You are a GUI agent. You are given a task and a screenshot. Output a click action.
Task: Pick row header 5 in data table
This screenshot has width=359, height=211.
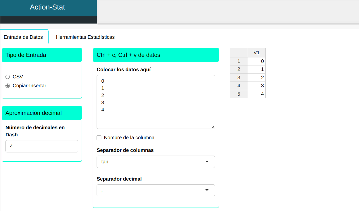point(239,94)
